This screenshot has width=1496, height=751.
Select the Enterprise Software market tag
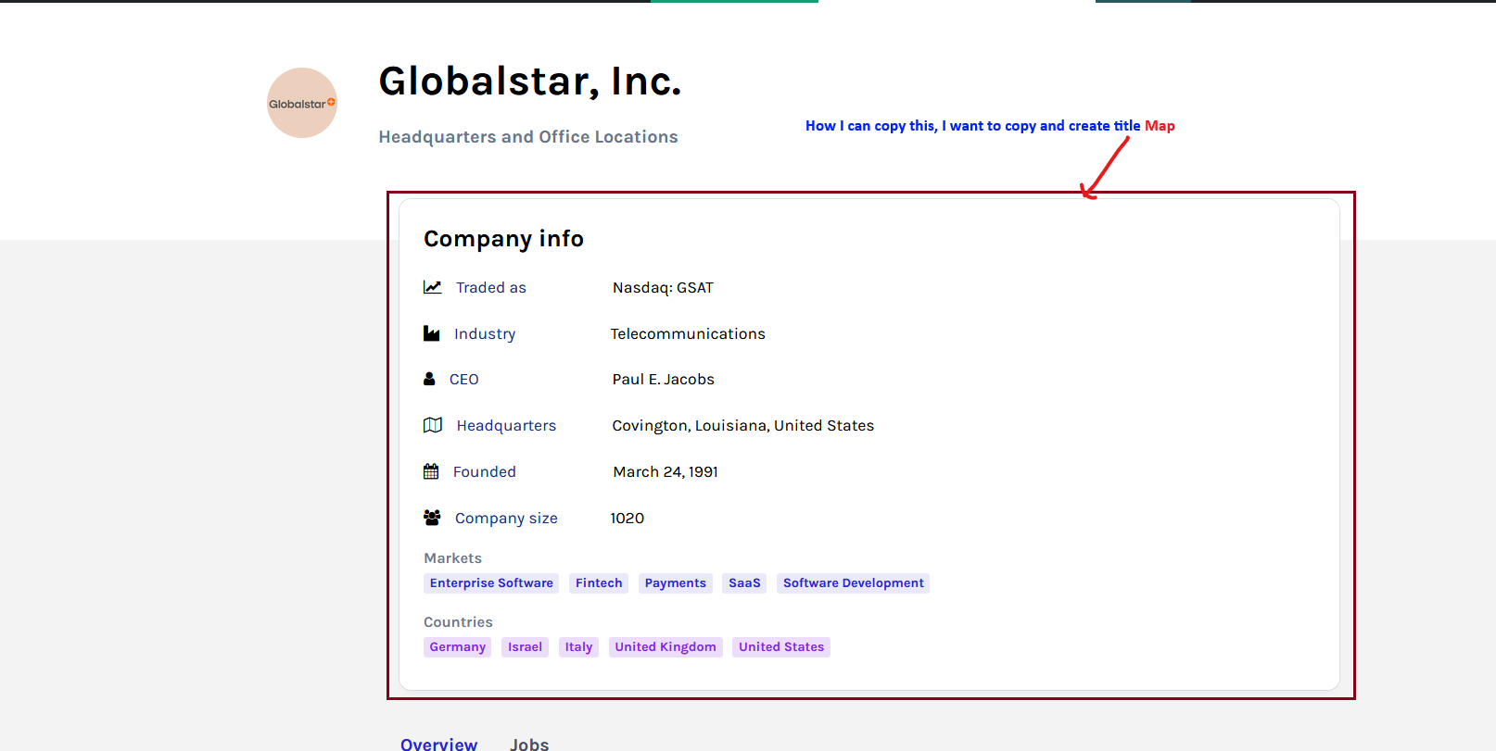click(491, 583)
